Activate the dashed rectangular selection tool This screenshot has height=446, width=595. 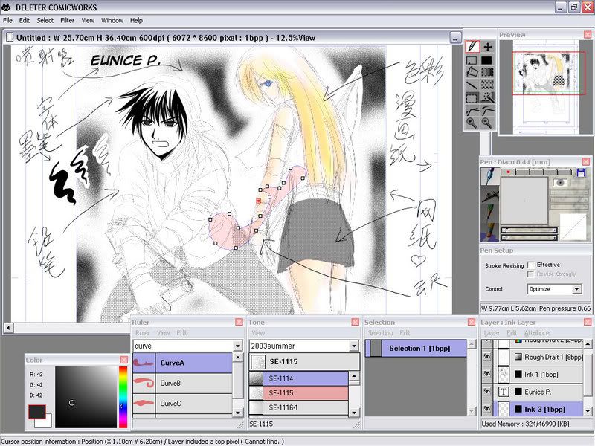472,98
